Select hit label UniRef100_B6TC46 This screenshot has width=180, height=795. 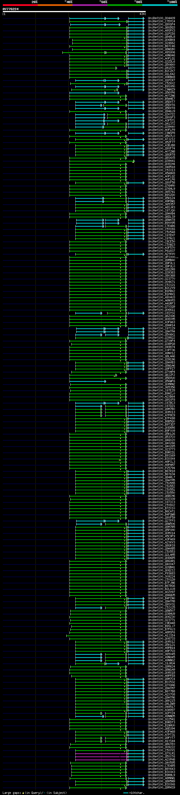click(x=161, y=46)
